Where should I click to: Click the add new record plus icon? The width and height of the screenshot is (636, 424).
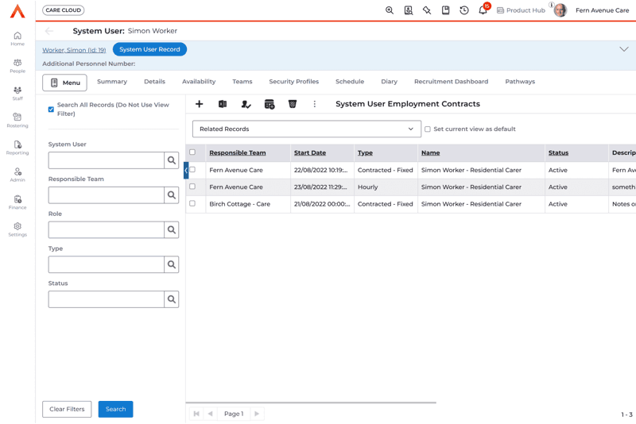pyautogui.click(x=200, y=104)
